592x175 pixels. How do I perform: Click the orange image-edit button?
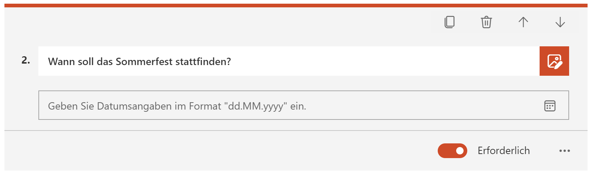tap(554, 61)
